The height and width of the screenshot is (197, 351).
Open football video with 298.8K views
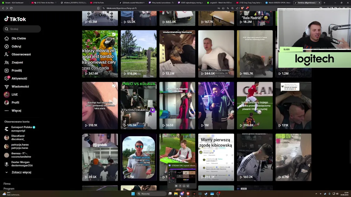tap(255, 106)
